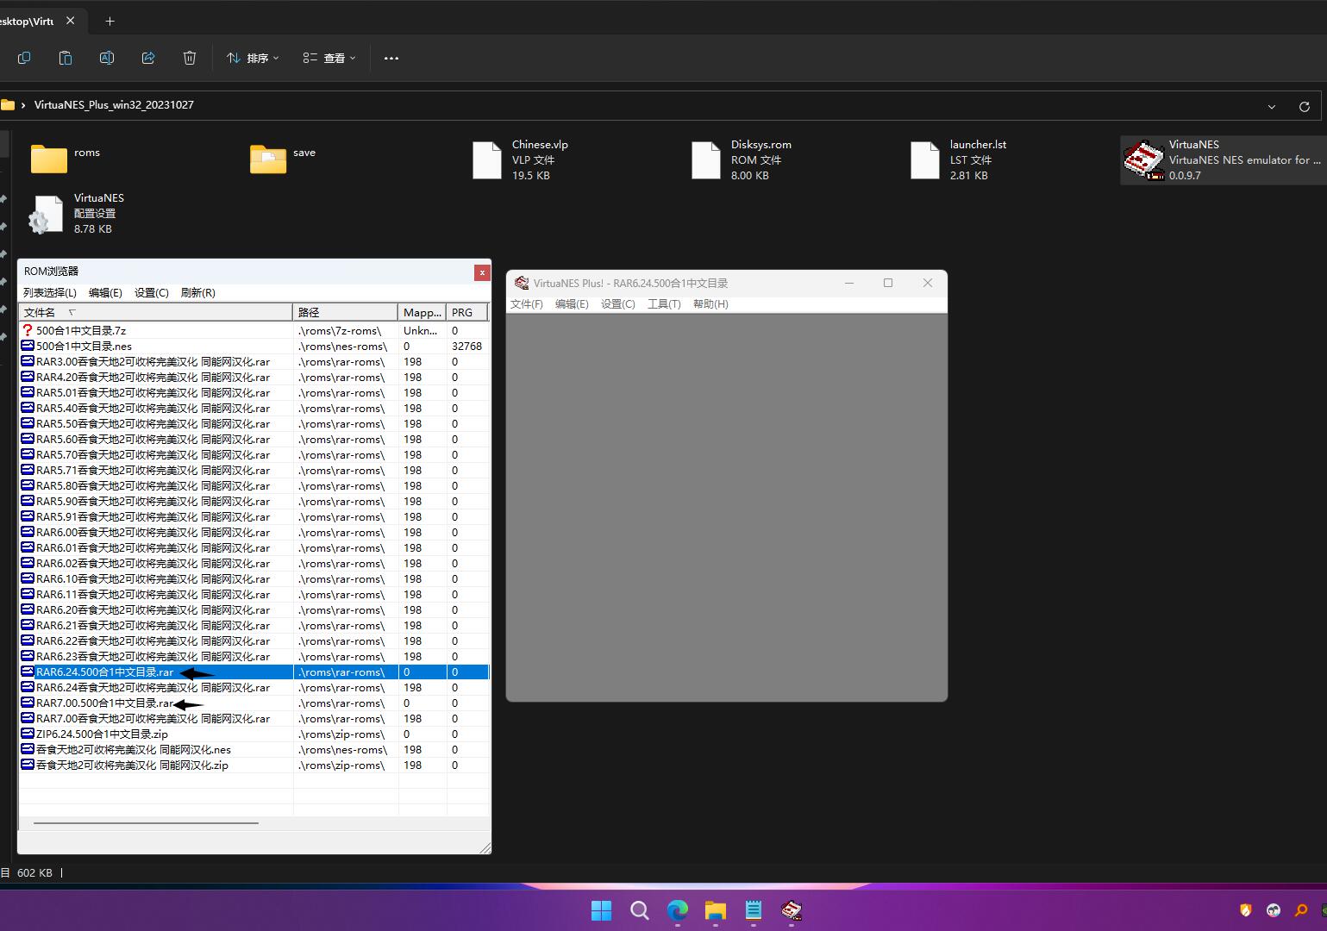Select 吞食天地2可收将完美汉化 同能网汉化.zip row

(254, 765)
